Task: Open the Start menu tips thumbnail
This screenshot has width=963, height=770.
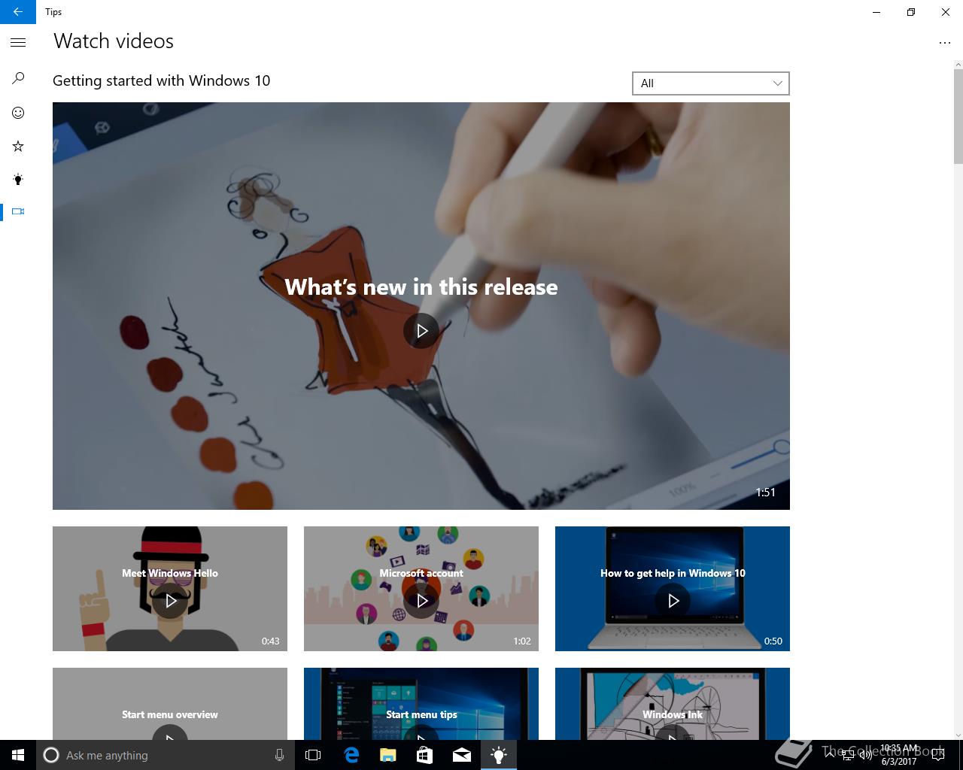Action: point(421,704)
